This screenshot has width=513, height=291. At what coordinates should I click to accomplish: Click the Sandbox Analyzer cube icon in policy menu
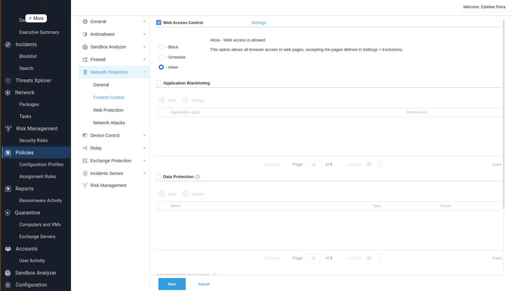[x=85, y=47]
